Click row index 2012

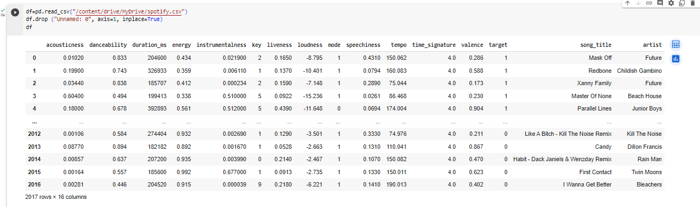[x=34, y=134]
